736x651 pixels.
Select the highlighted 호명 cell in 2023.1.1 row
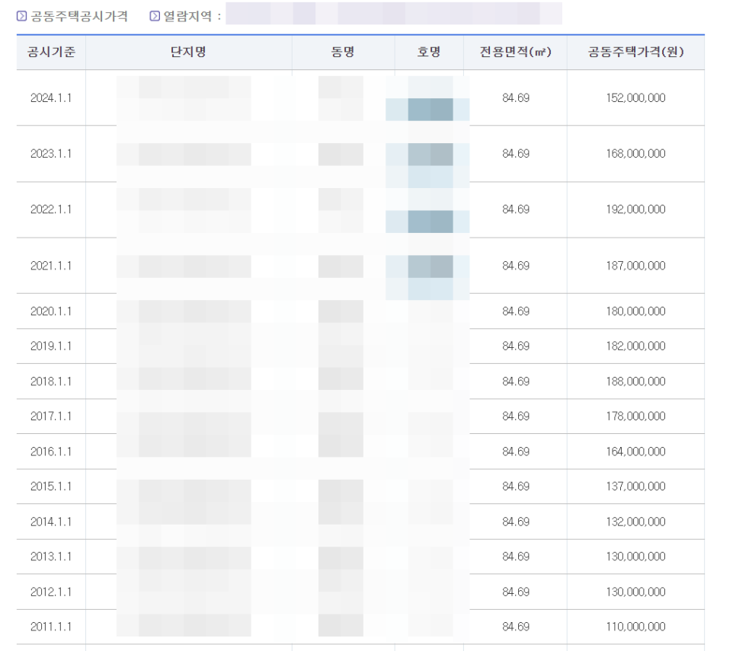point(429,155)
